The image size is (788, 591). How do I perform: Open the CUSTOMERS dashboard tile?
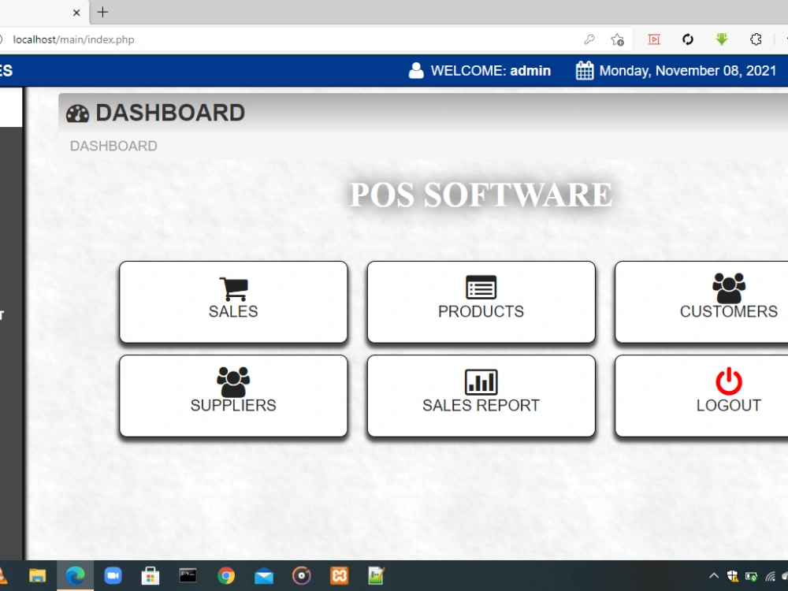(x=701, y=302)
